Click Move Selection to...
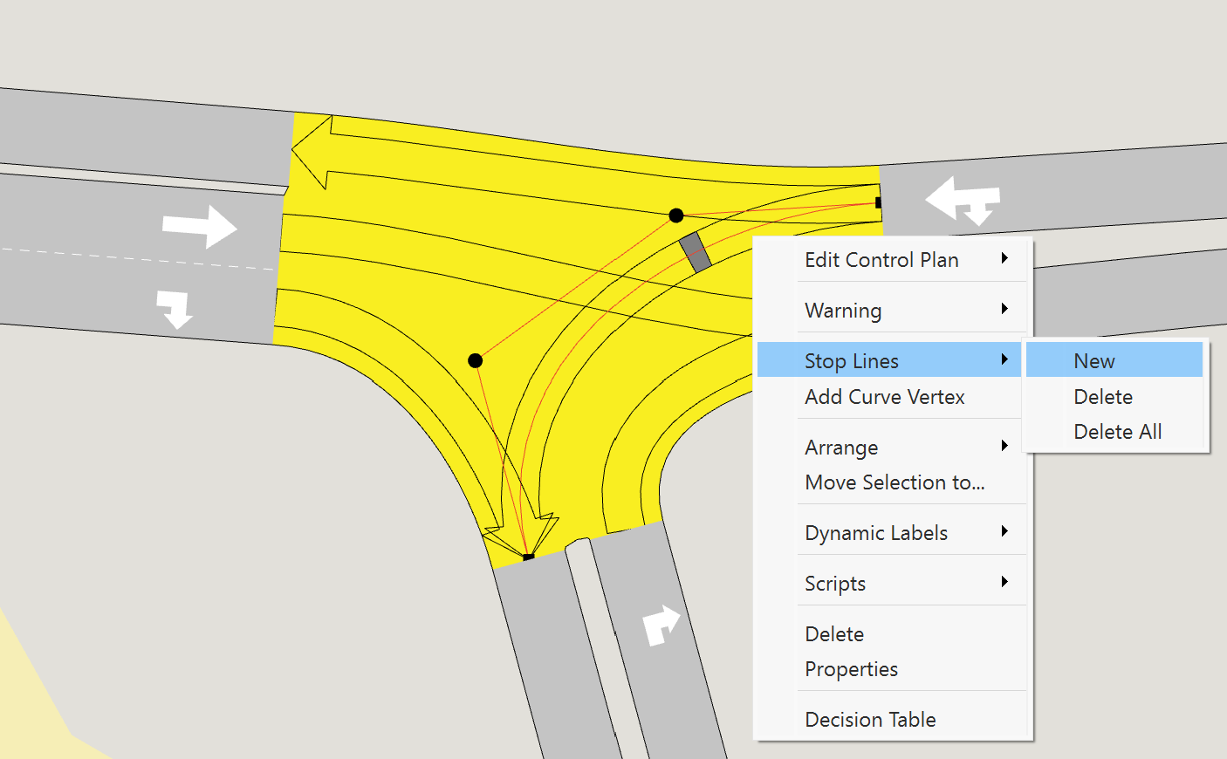The height and width of the screenshot is (759, 1227). [x=895, y=482]
